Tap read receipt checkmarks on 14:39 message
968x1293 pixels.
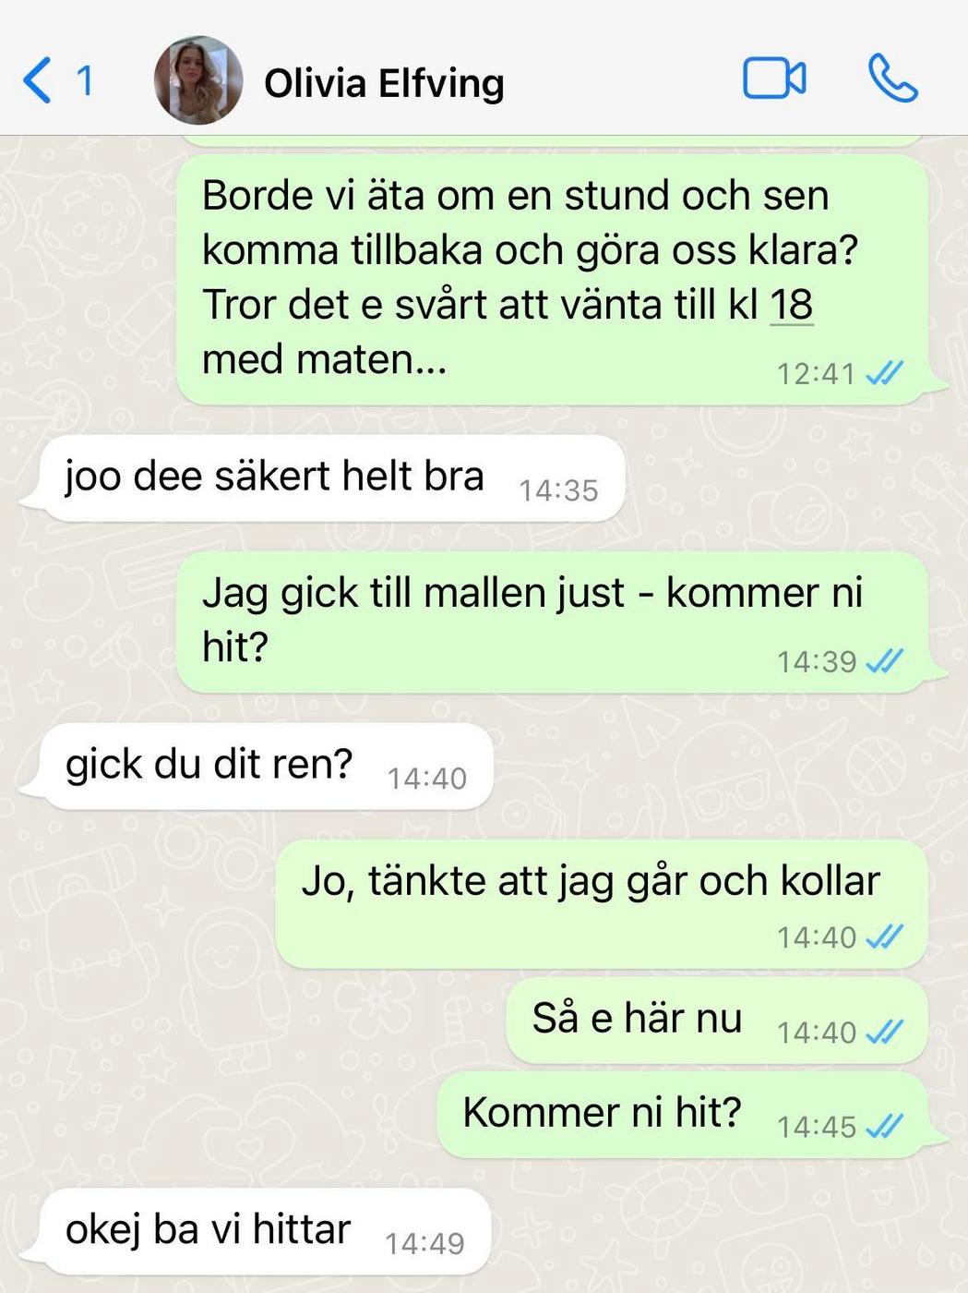click(884, 661)
